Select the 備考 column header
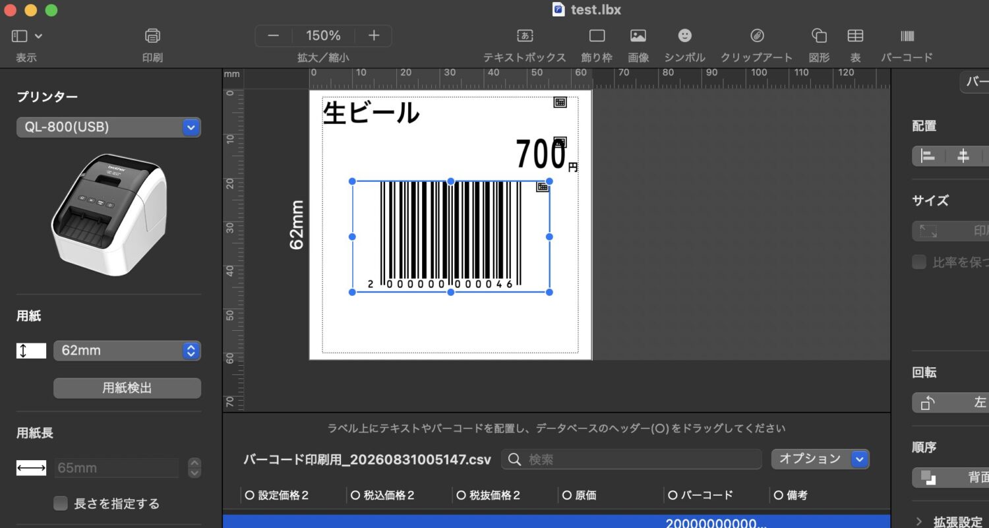 (x=791, y=495)
